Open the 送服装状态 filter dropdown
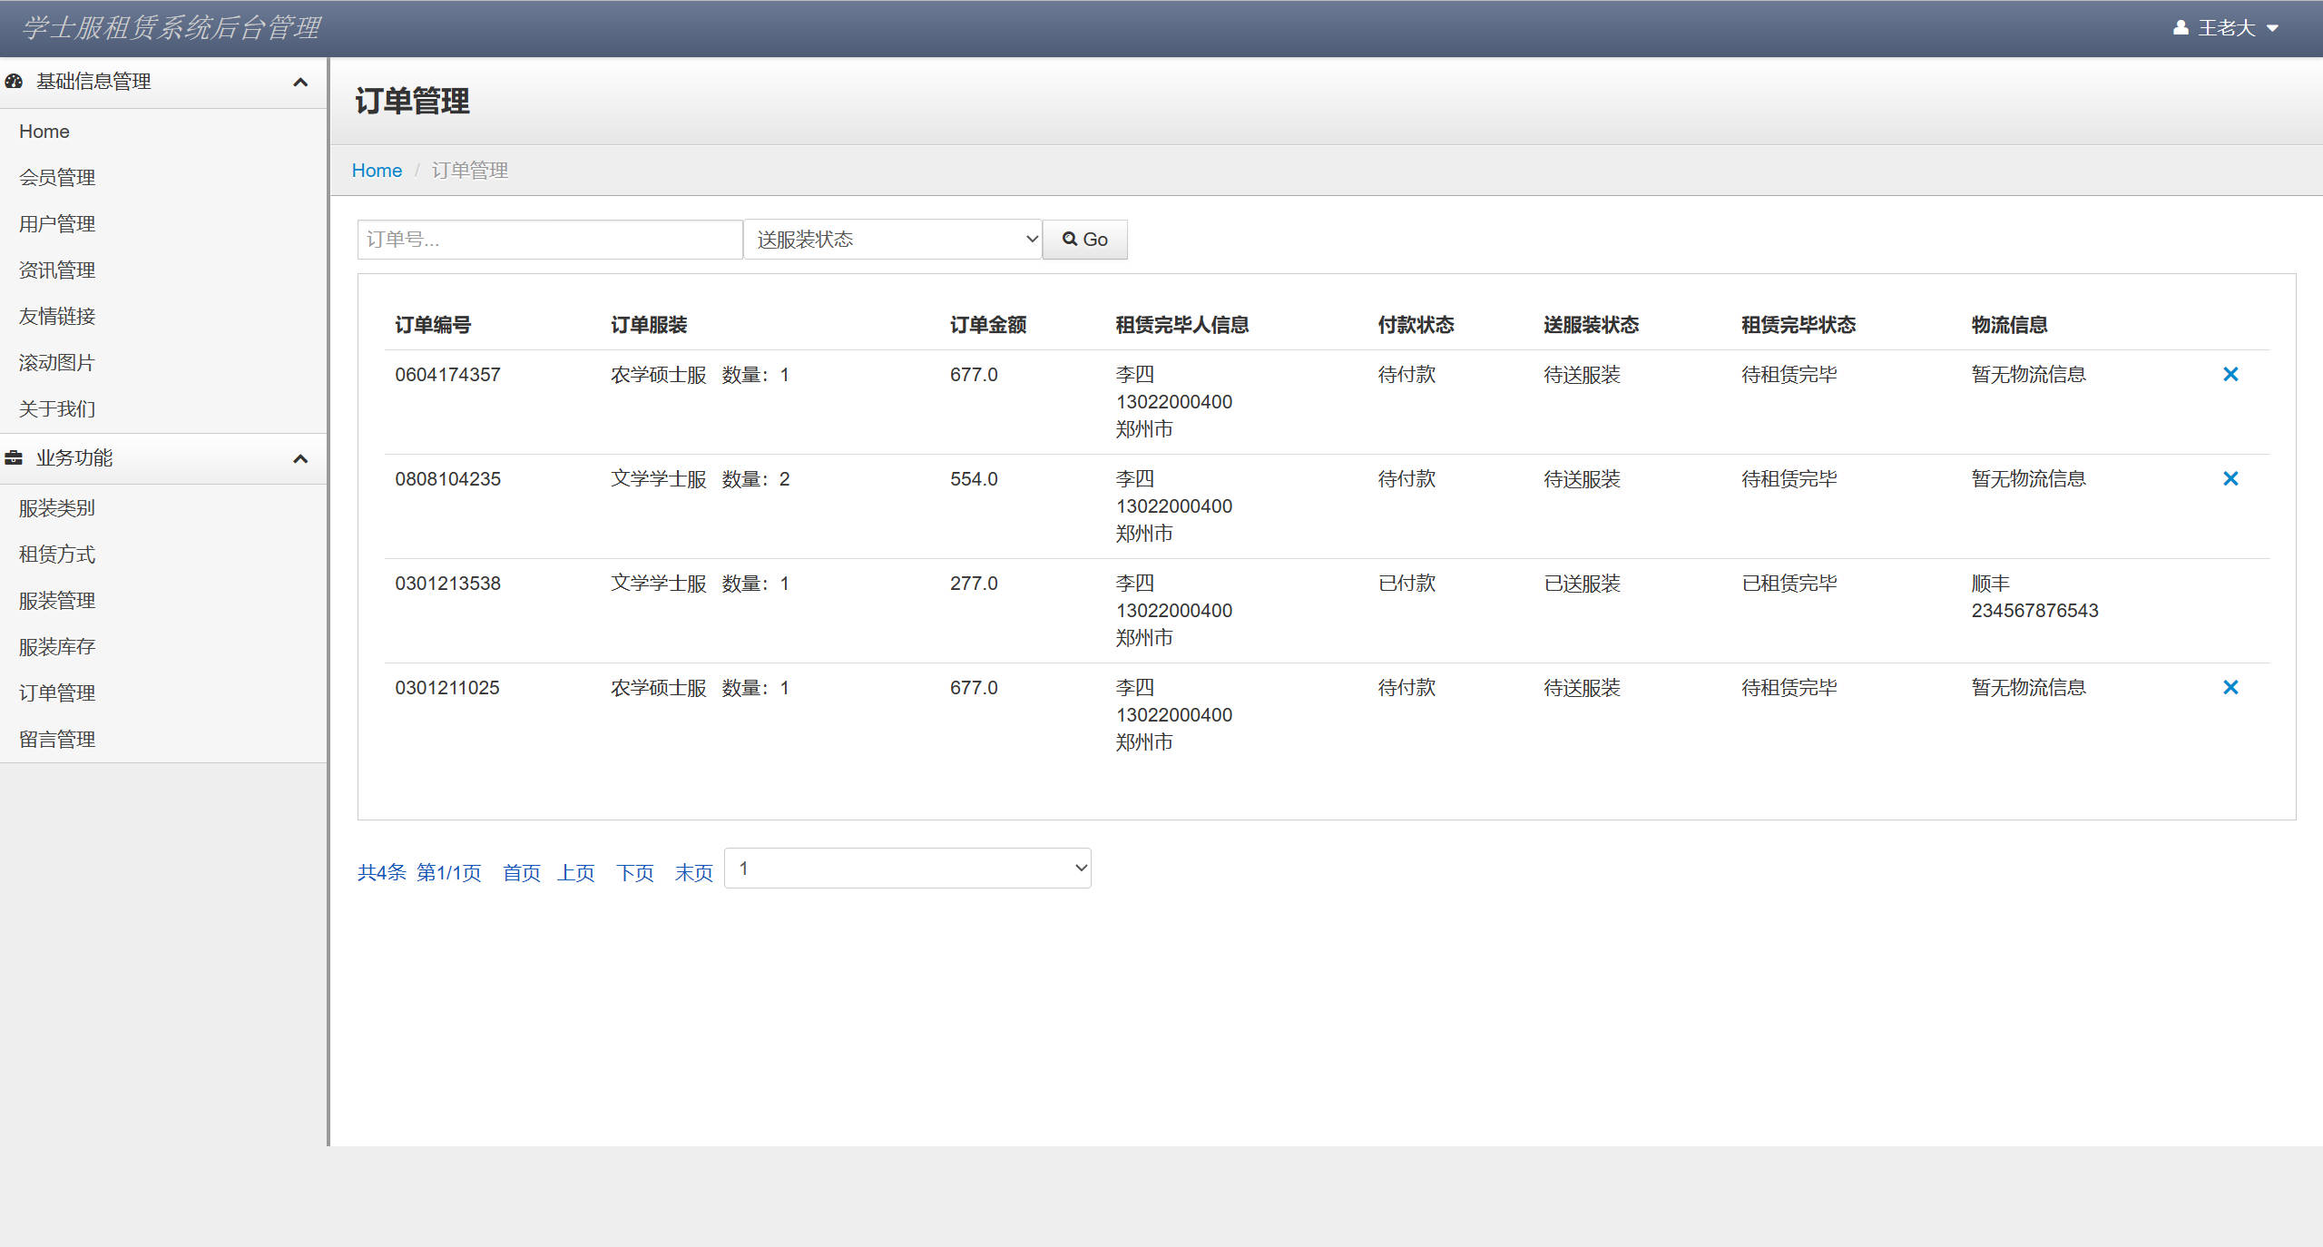 point(893,240)
